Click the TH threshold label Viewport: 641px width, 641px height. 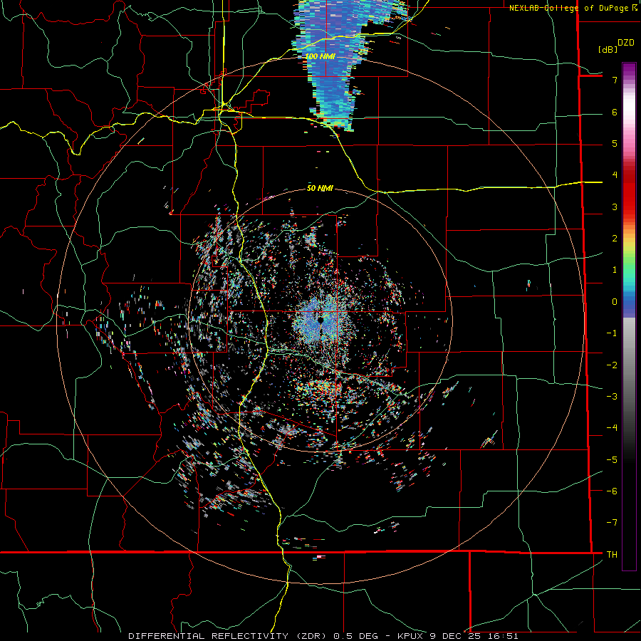click(x=612, y=555)
